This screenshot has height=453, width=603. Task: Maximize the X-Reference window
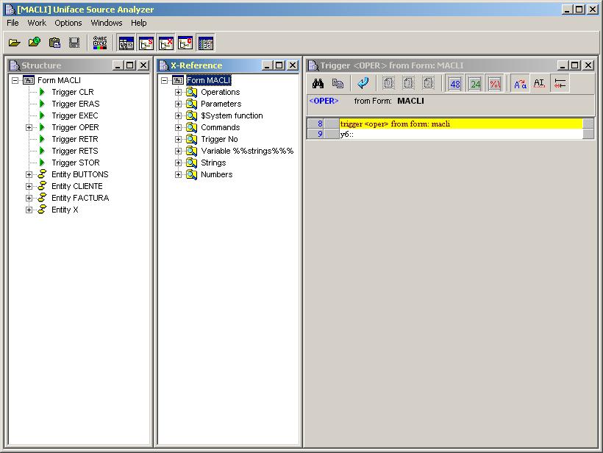pyautogui.click(x=279, y=65)
